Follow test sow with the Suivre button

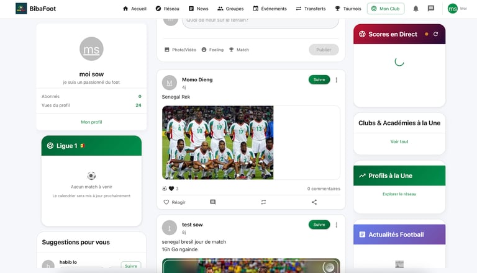[x=319, y=225]
